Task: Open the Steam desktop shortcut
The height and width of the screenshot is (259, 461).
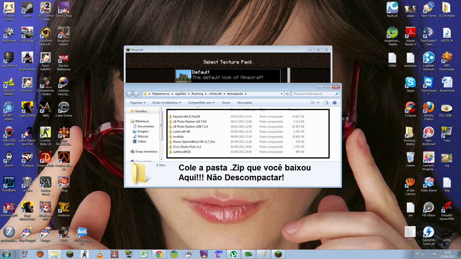Action: (27, 8)
